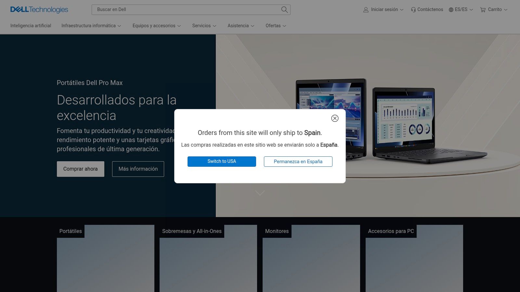Click the user account icon
Screen dimensions: 520x292
366,10
